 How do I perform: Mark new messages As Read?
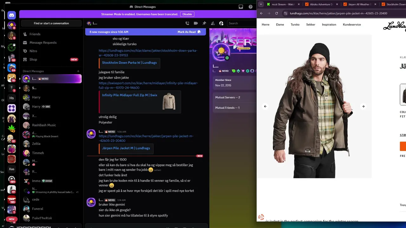pyautogui.click(x=189, y=32)
